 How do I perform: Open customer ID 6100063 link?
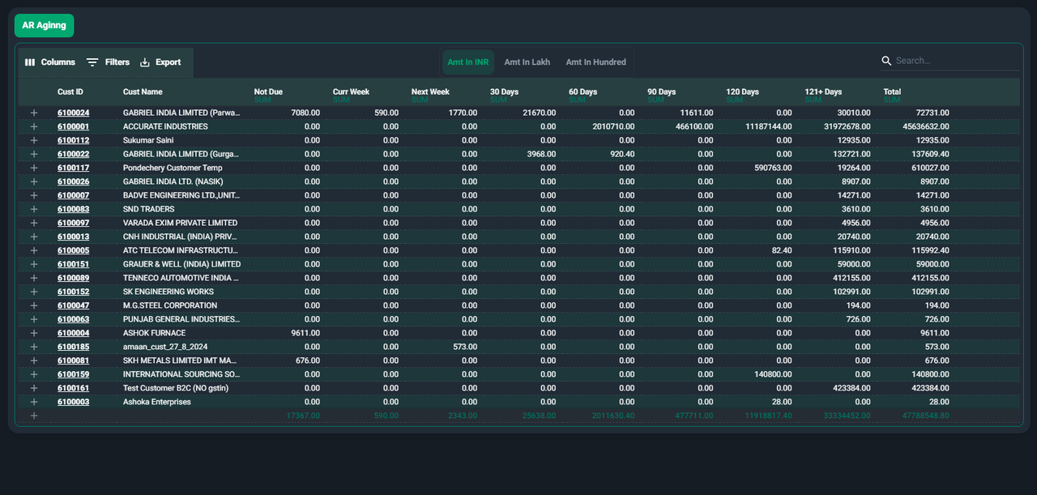click(74, 319)
